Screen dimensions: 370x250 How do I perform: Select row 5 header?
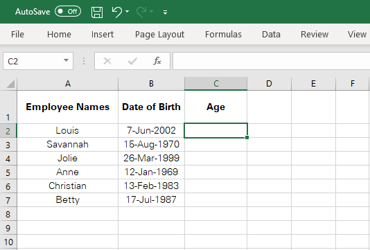coord(8,172)
